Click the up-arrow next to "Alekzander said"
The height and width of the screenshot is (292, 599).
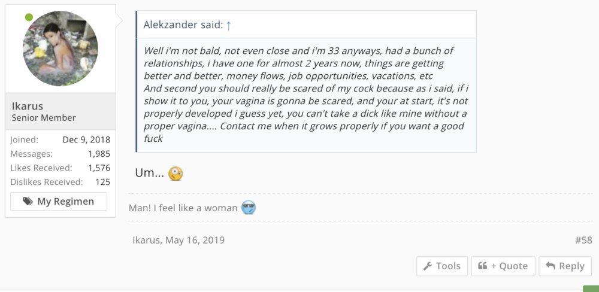(x=229, y=25)
